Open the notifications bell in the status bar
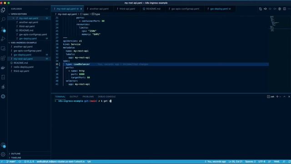Image resolution: width=291 pixels, height=164 pixels. (x=289, y=162)
